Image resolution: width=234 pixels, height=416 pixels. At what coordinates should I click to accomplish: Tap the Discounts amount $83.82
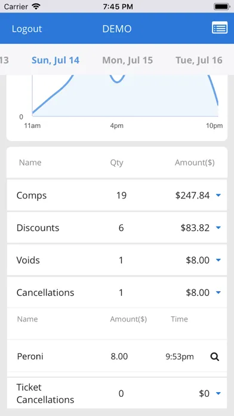195,228
